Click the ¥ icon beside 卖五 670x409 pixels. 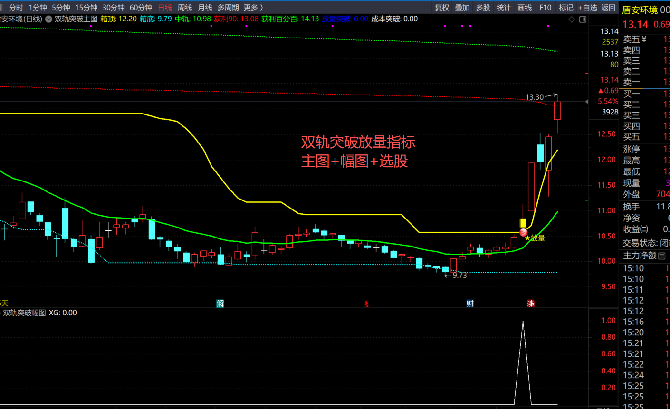(644, 39)
